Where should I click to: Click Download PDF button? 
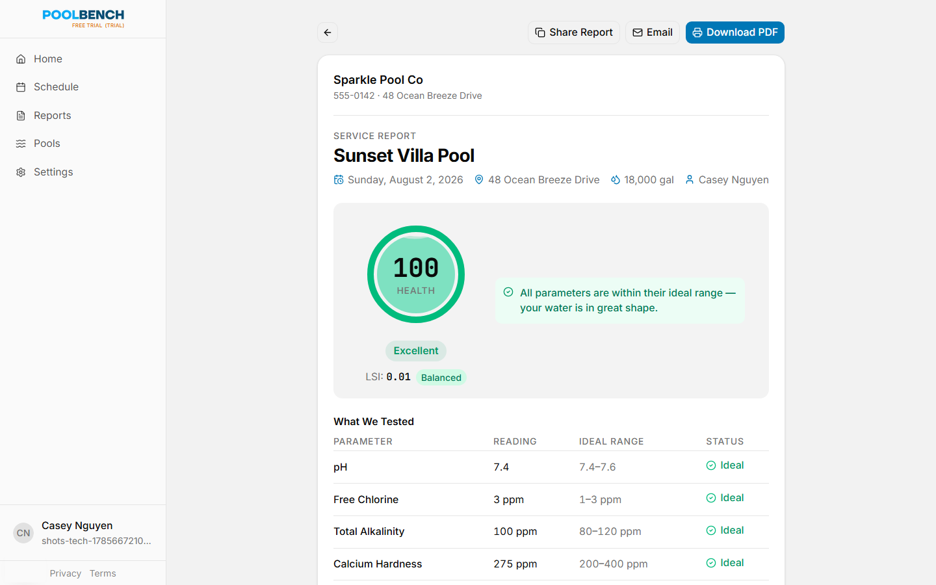tap(735, 32)
